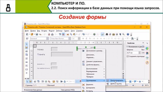Click the Undo icon in the toolbar
Viewport: 163px width, 92px height.
pos(84,34)
